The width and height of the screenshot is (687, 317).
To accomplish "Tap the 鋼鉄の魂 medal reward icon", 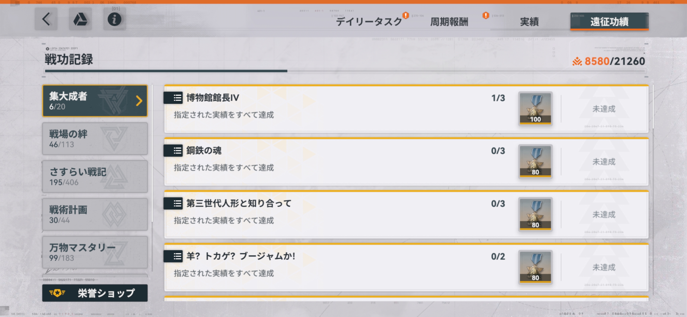I will [x=535, y=161].
